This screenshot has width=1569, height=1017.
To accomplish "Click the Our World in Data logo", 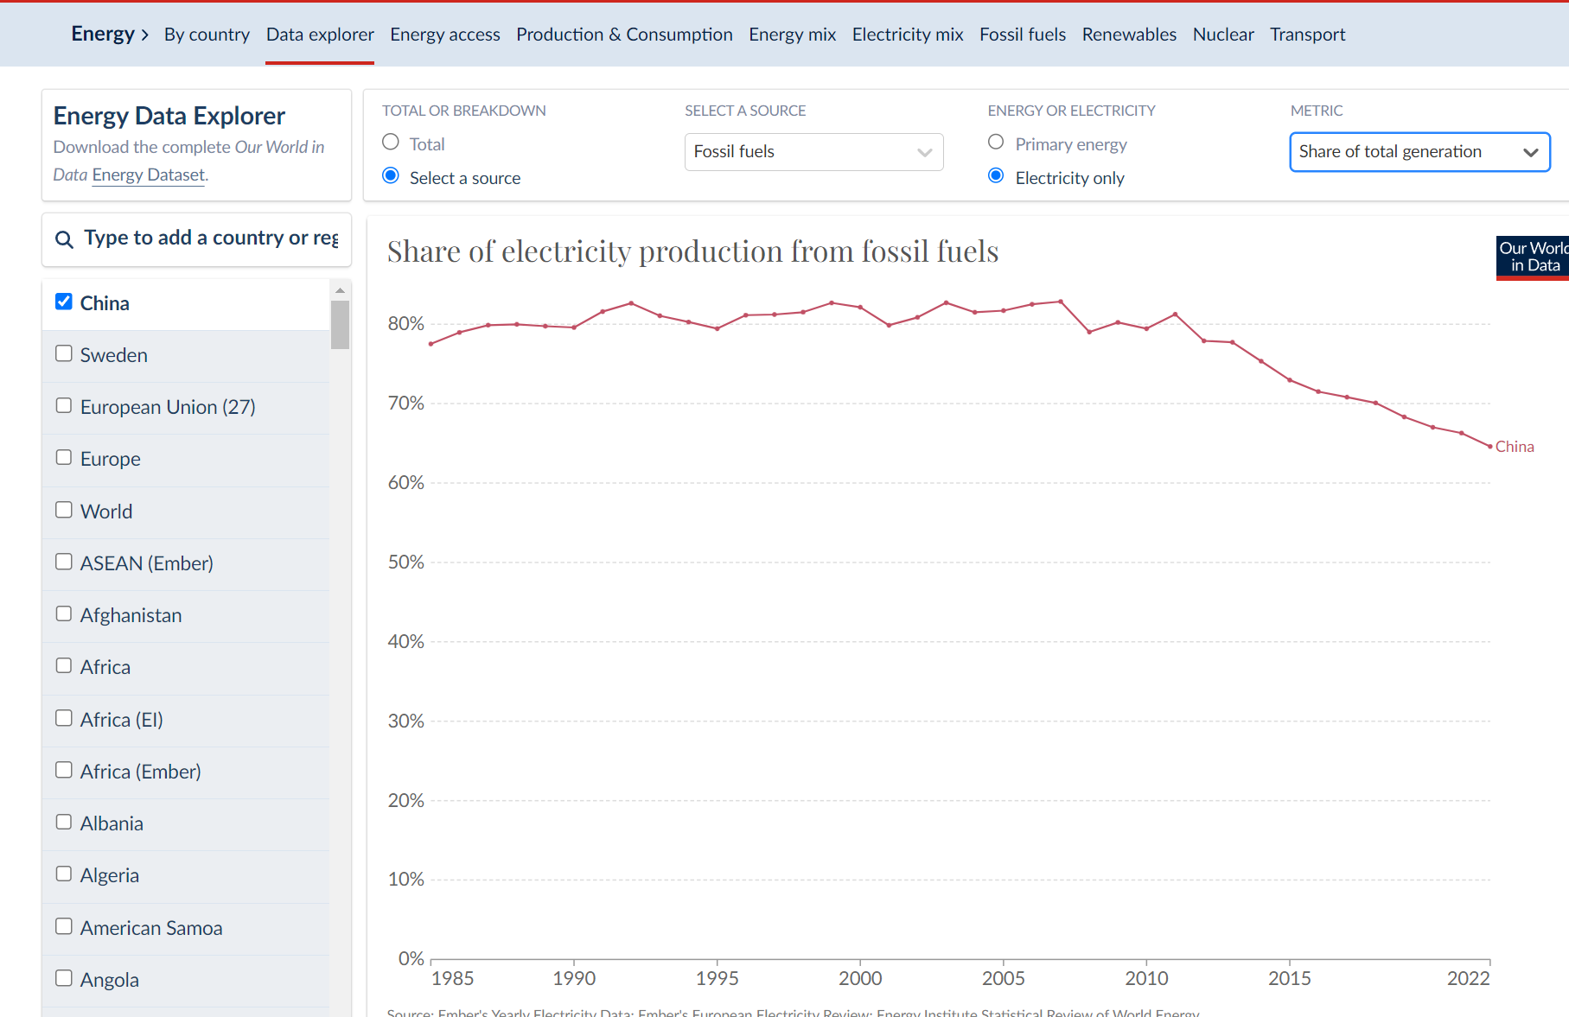I will tap(1532, 257).
